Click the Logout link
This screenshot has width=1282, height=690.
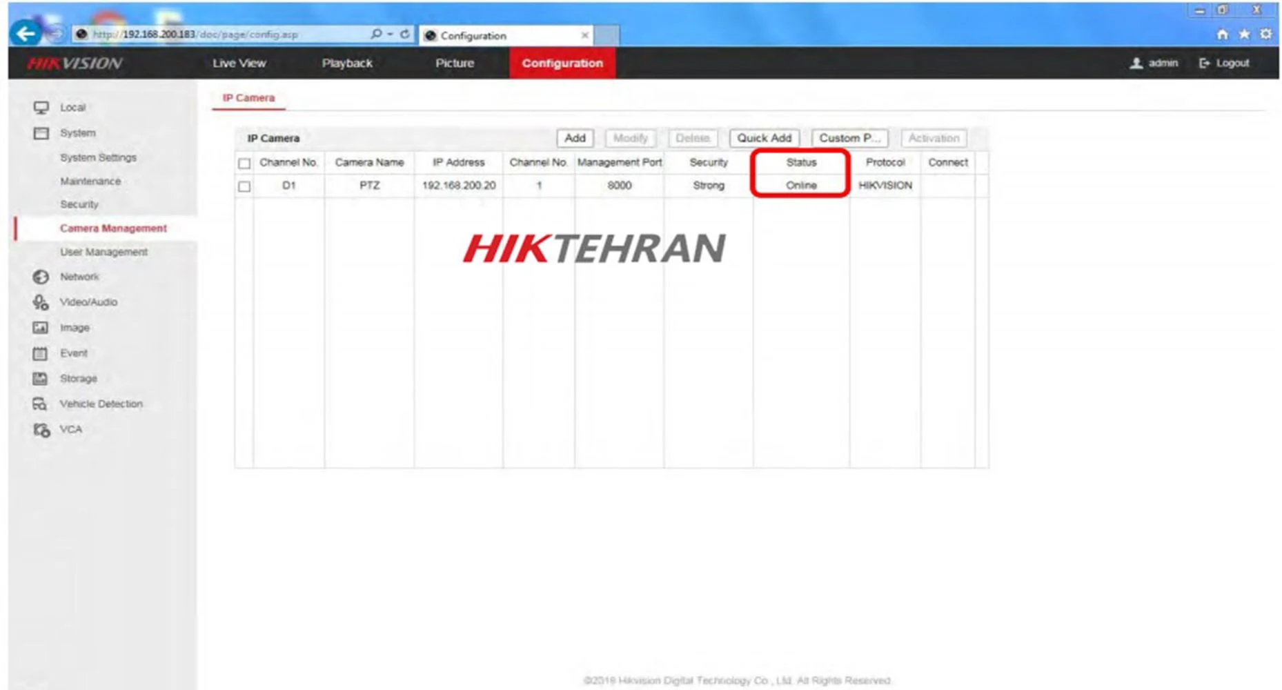[x=1232, y=63]
